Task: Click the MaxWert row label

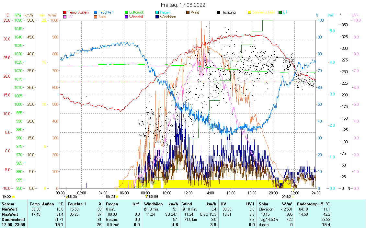Action: [x=10, y=214]
